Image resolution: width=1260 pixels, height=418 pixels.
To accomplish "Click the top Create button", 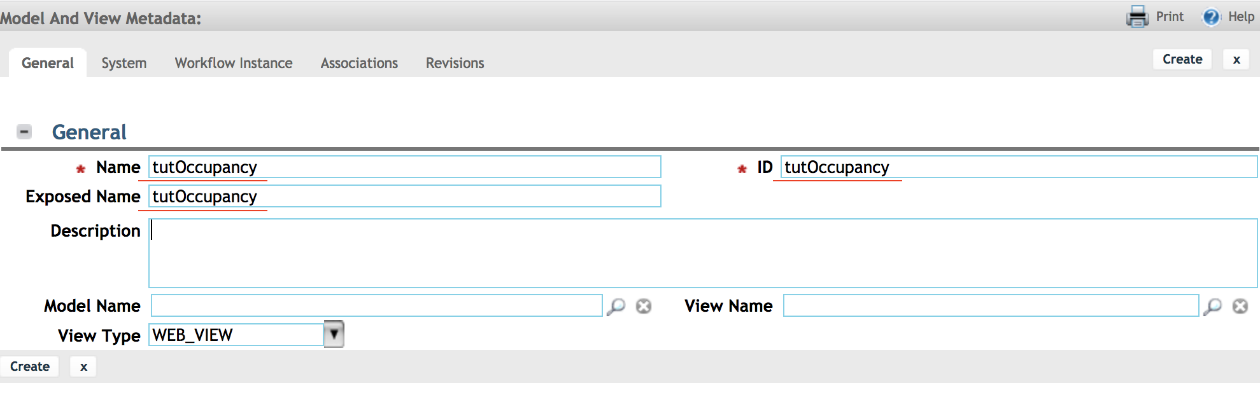I will 1182,59.
